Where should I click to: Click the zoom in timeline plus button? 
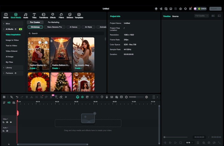(x=146, y=97)
